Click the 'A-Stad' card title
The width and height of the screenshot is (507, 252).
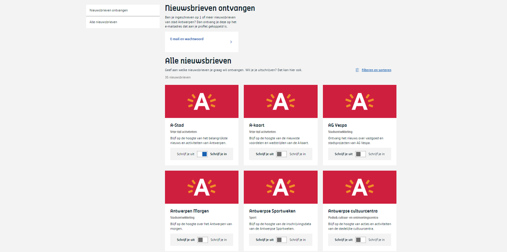click(x=177, y=125)
